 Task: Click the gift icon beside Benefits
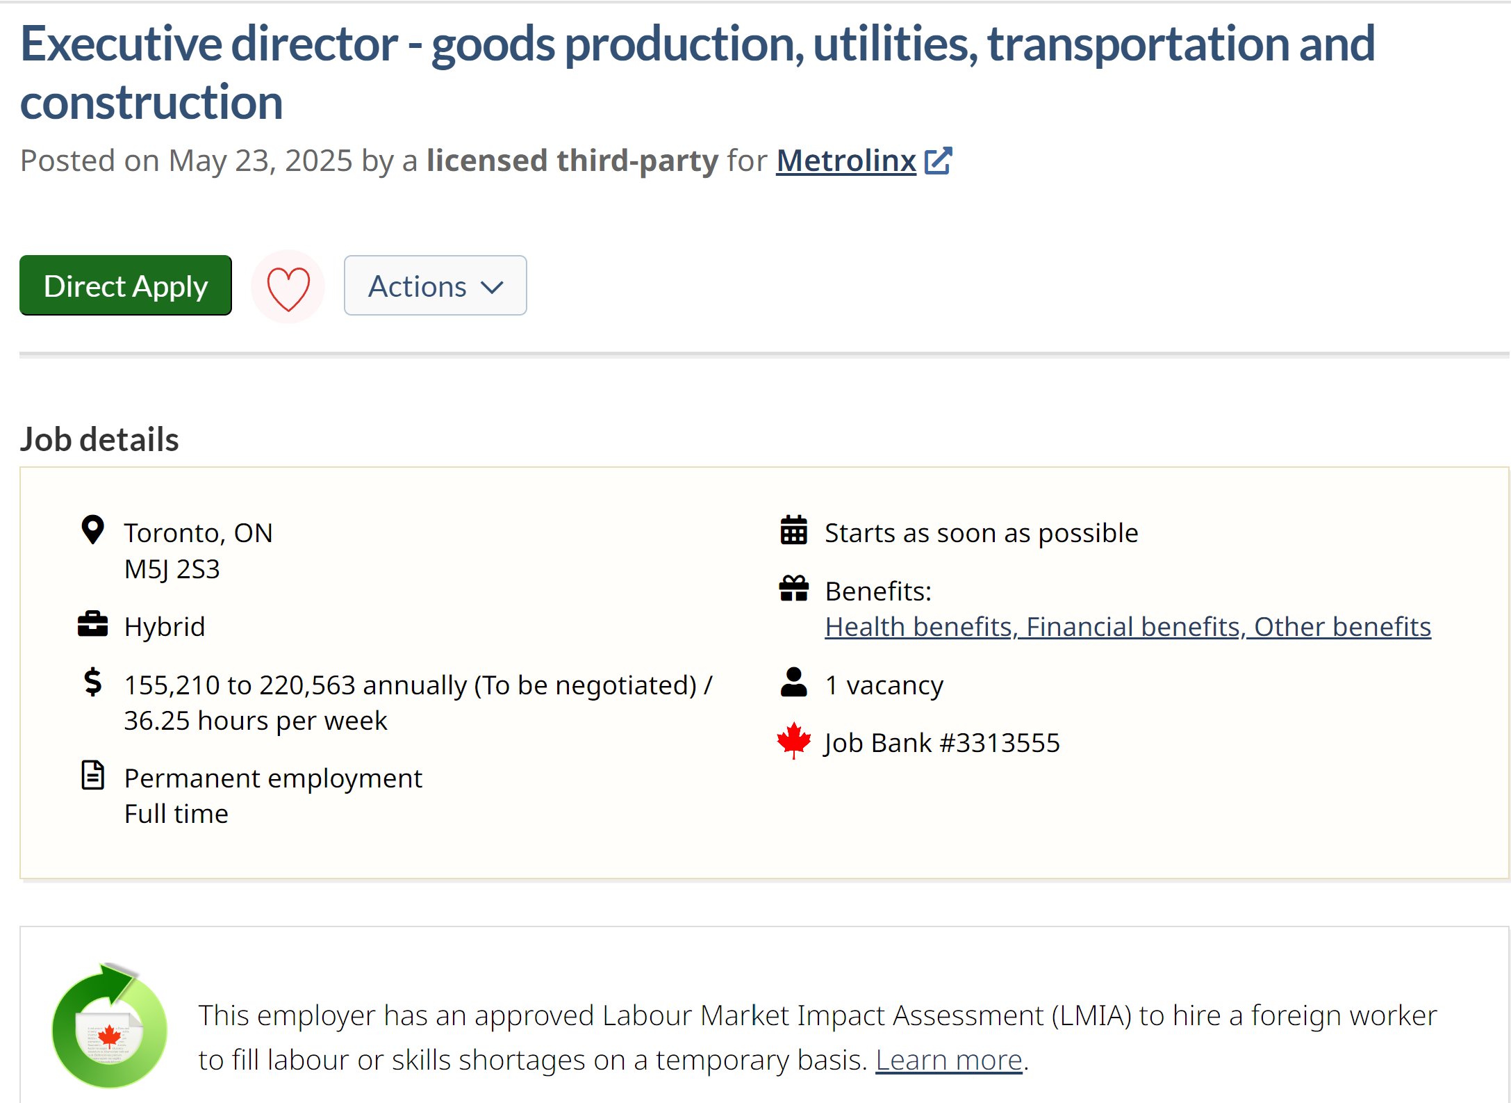793,589
